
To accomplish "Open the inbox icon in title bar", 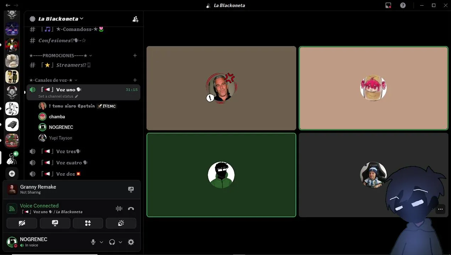I will coord(388,5).
